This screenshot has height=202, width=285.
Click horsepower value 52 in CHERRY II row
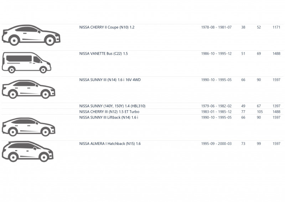[x=259, y=27]
